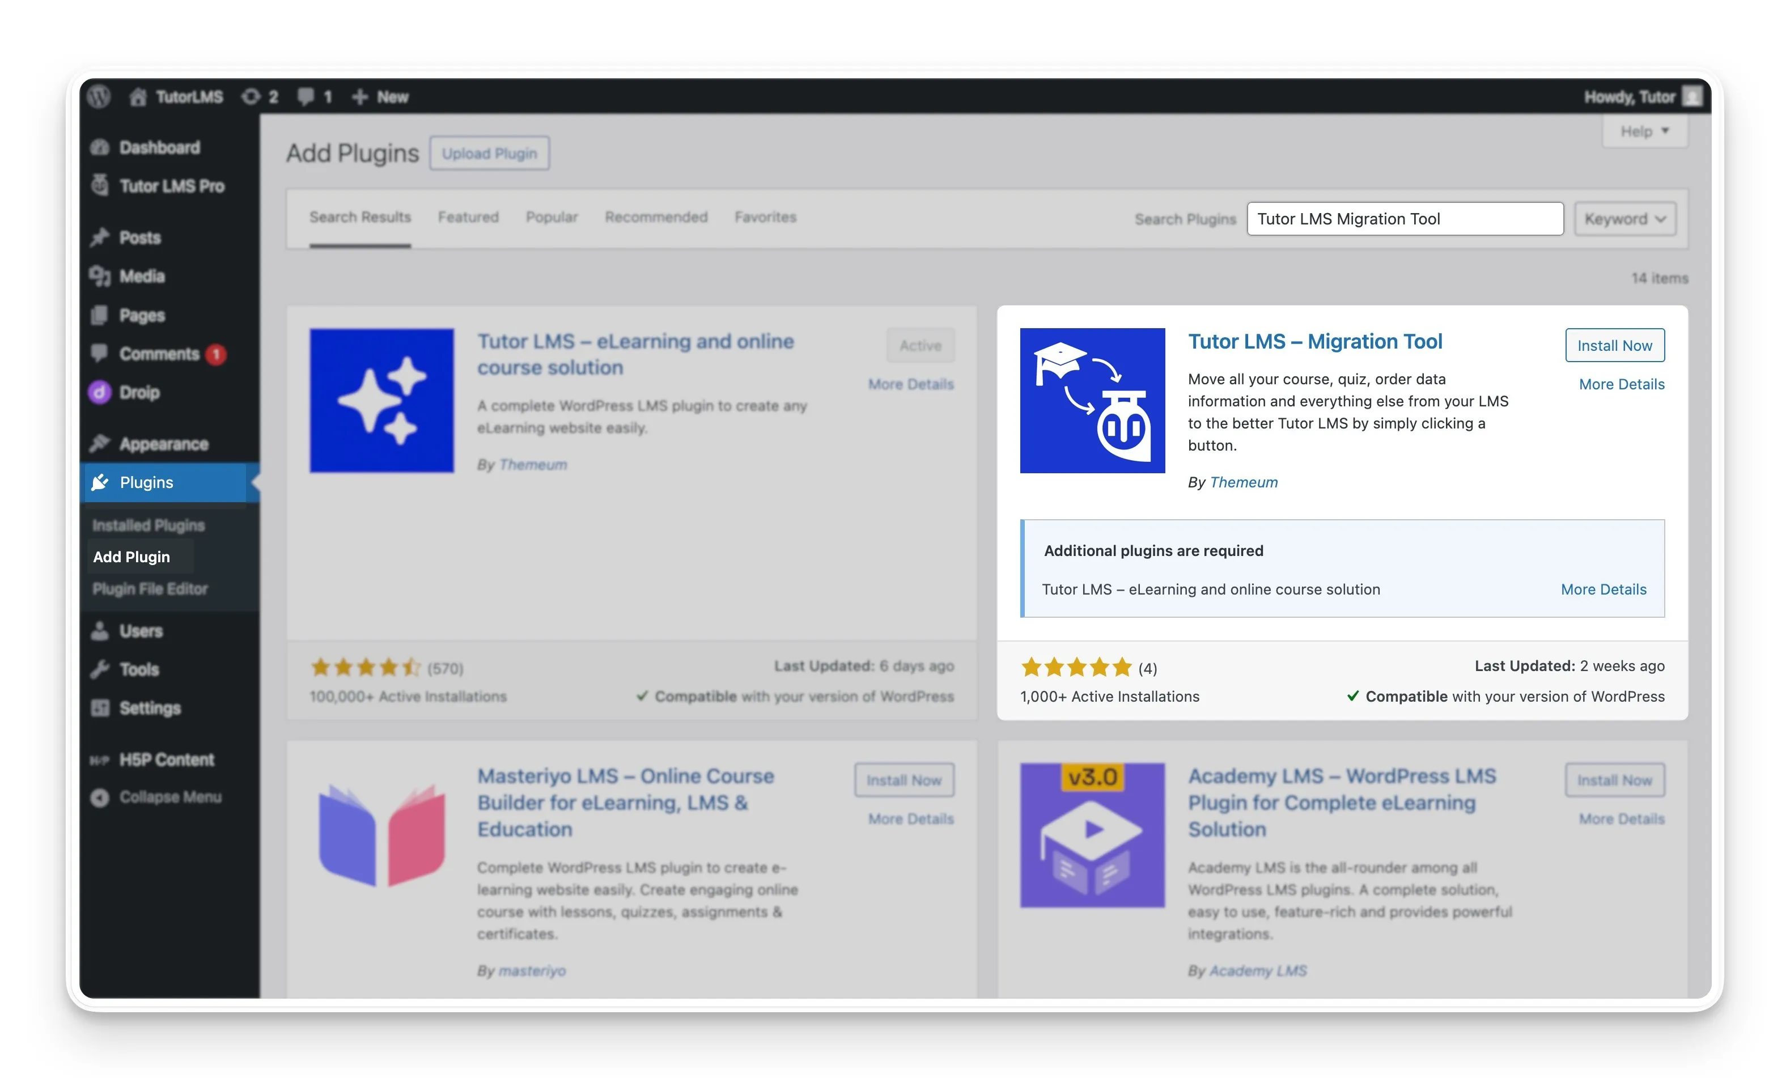The height and width of the screenshot is (1078, 1790).
Task: Switch to the Popular tab
Action: point(552,217)
